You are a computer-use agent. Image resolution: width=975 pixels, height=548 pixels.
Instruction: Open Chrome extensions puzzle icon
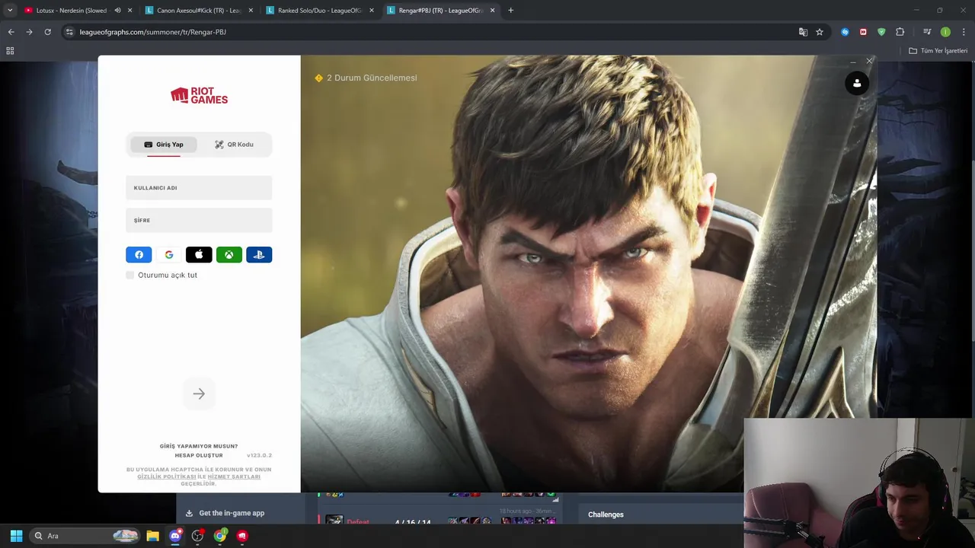(x=900, y=32)
